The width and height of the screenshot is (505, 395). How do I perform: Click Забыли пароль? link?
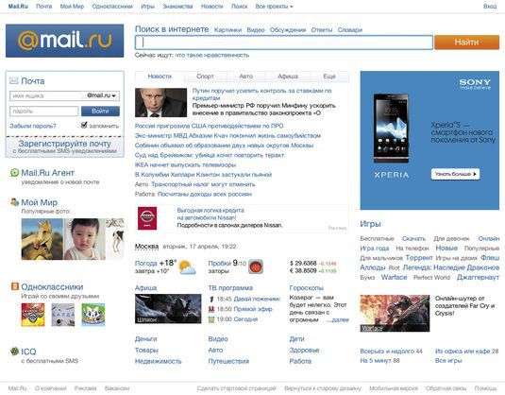click(x=32, y=126)
